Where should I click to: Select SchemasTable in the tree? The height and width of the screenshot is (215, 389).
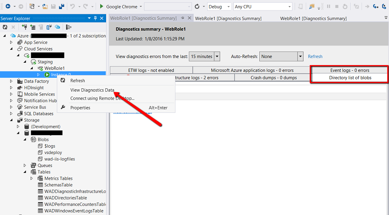point(58,185)
